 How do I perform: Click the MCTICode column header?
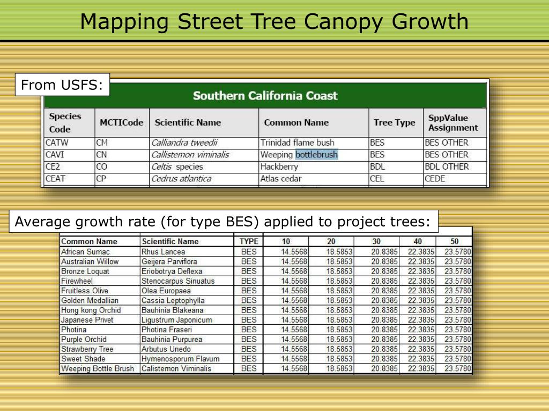[x=122, y=123]
